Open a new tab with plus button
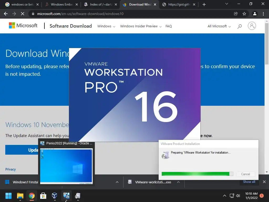The image size is (269, 202). click(204, 4)
